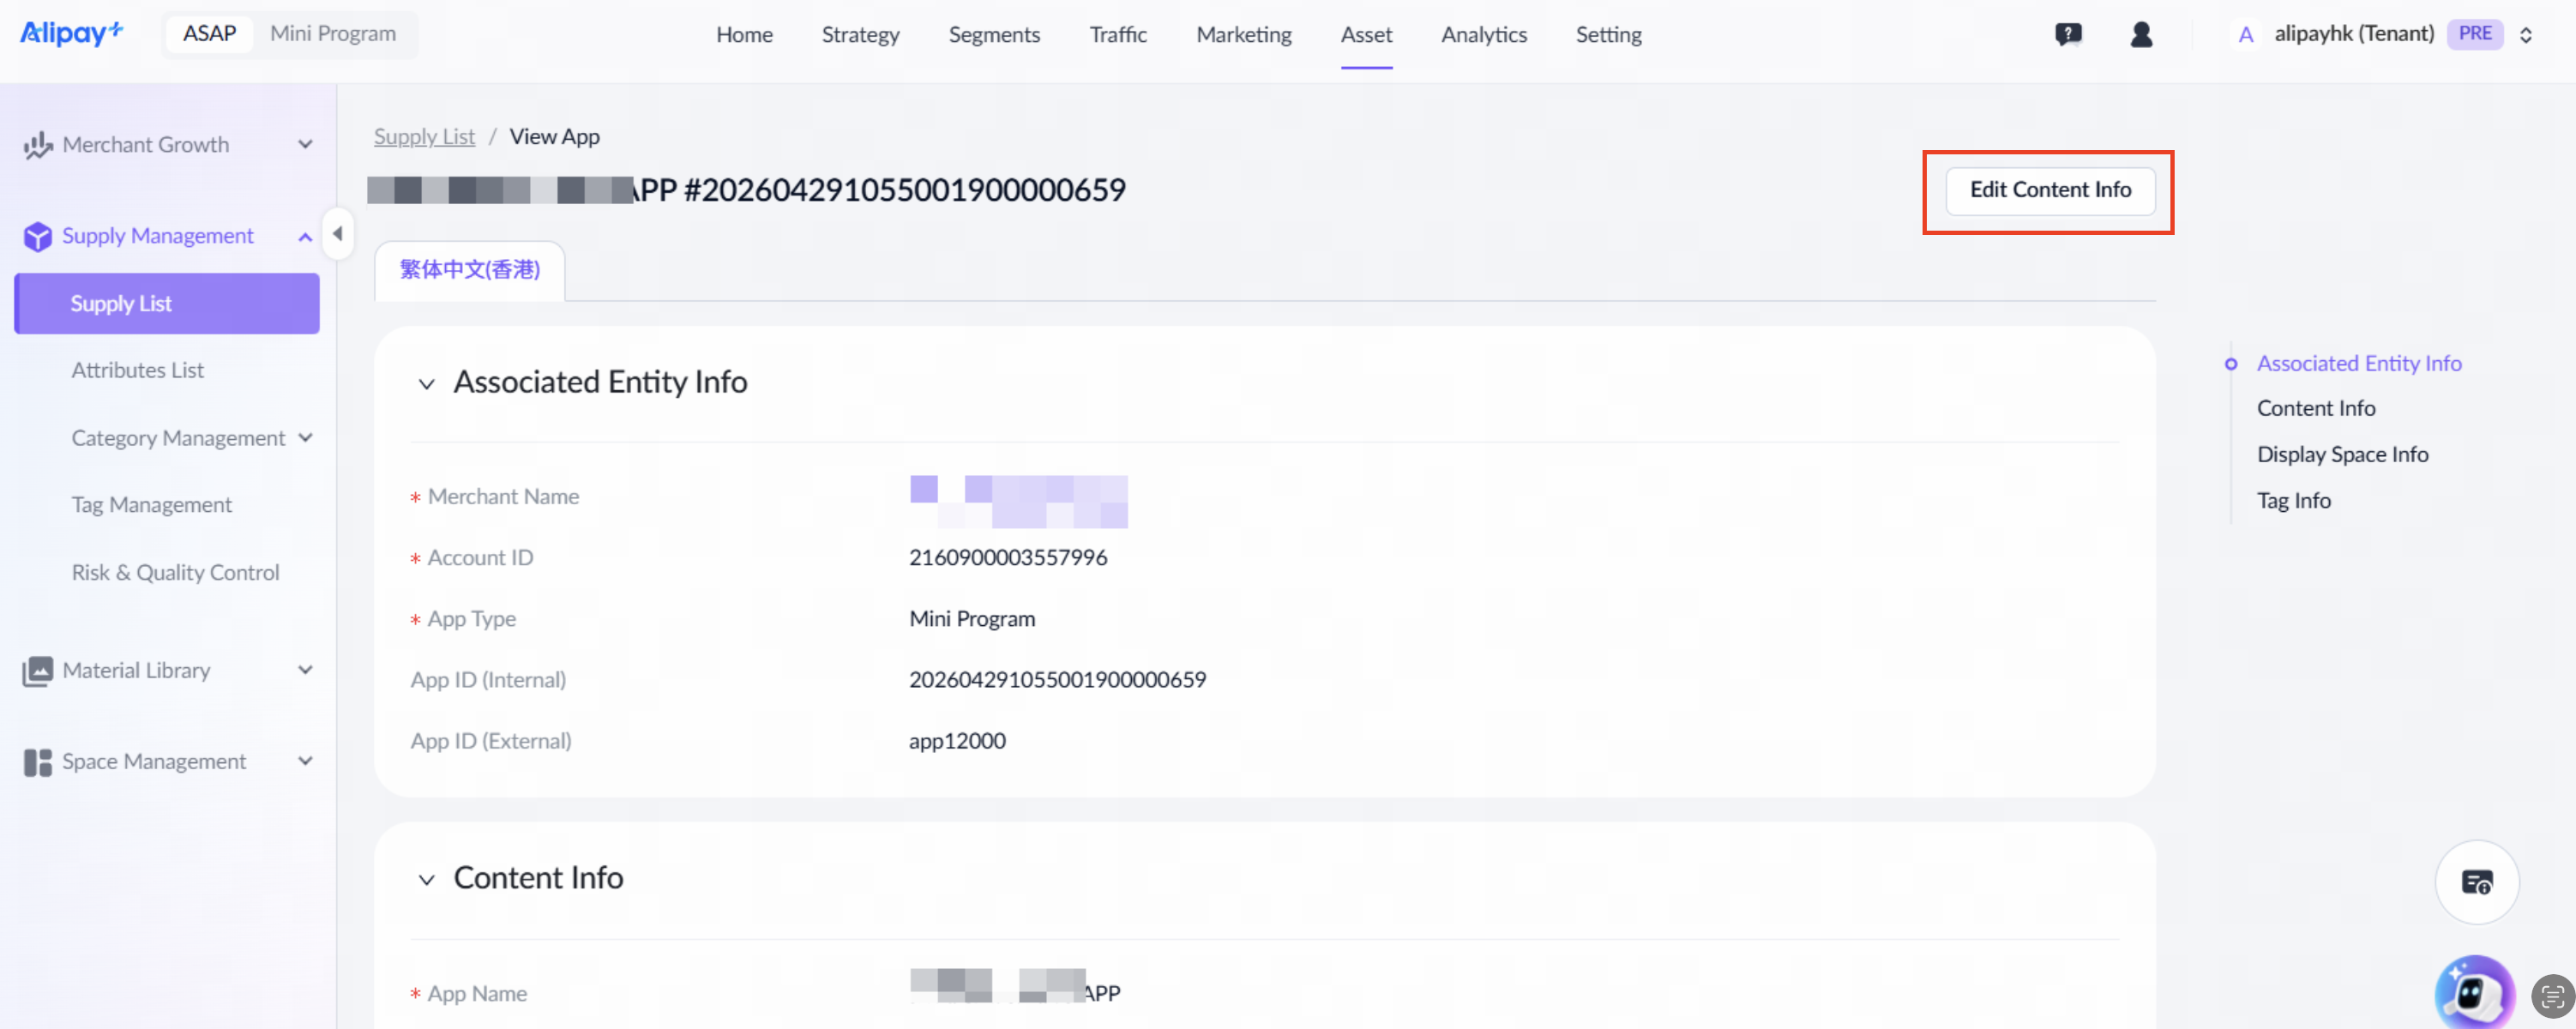Open the tenant switcher arrows

point(2526,35)
